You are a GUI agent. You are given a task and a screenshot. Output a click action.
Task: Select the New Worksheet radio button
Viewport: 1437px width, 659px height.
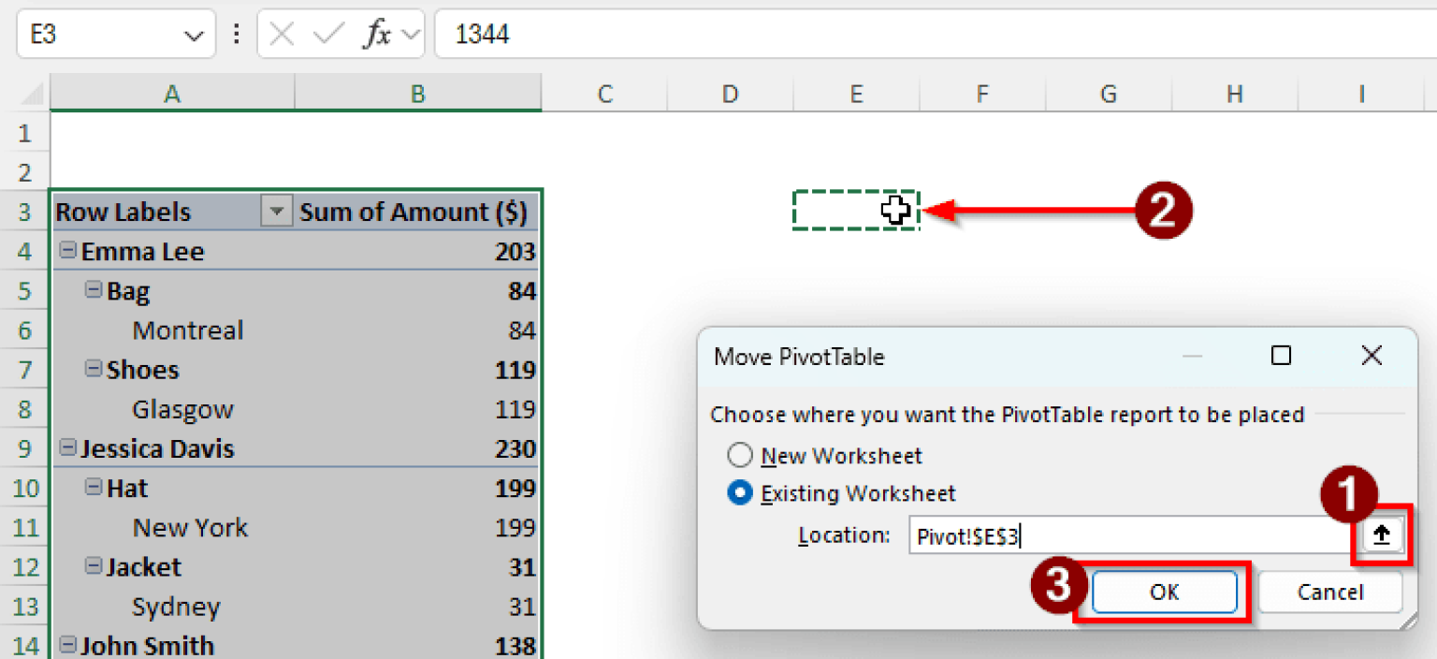740,456
